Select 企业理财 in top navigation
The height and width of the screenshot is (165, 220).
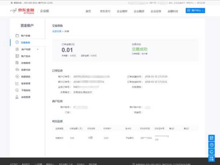point(122,11)
